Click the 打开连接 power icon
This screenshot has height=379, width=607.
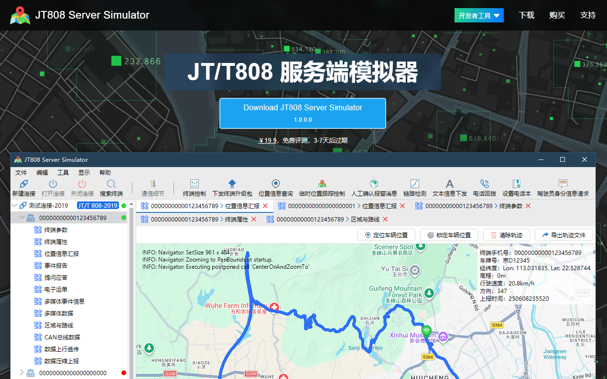tap(53, 184)
